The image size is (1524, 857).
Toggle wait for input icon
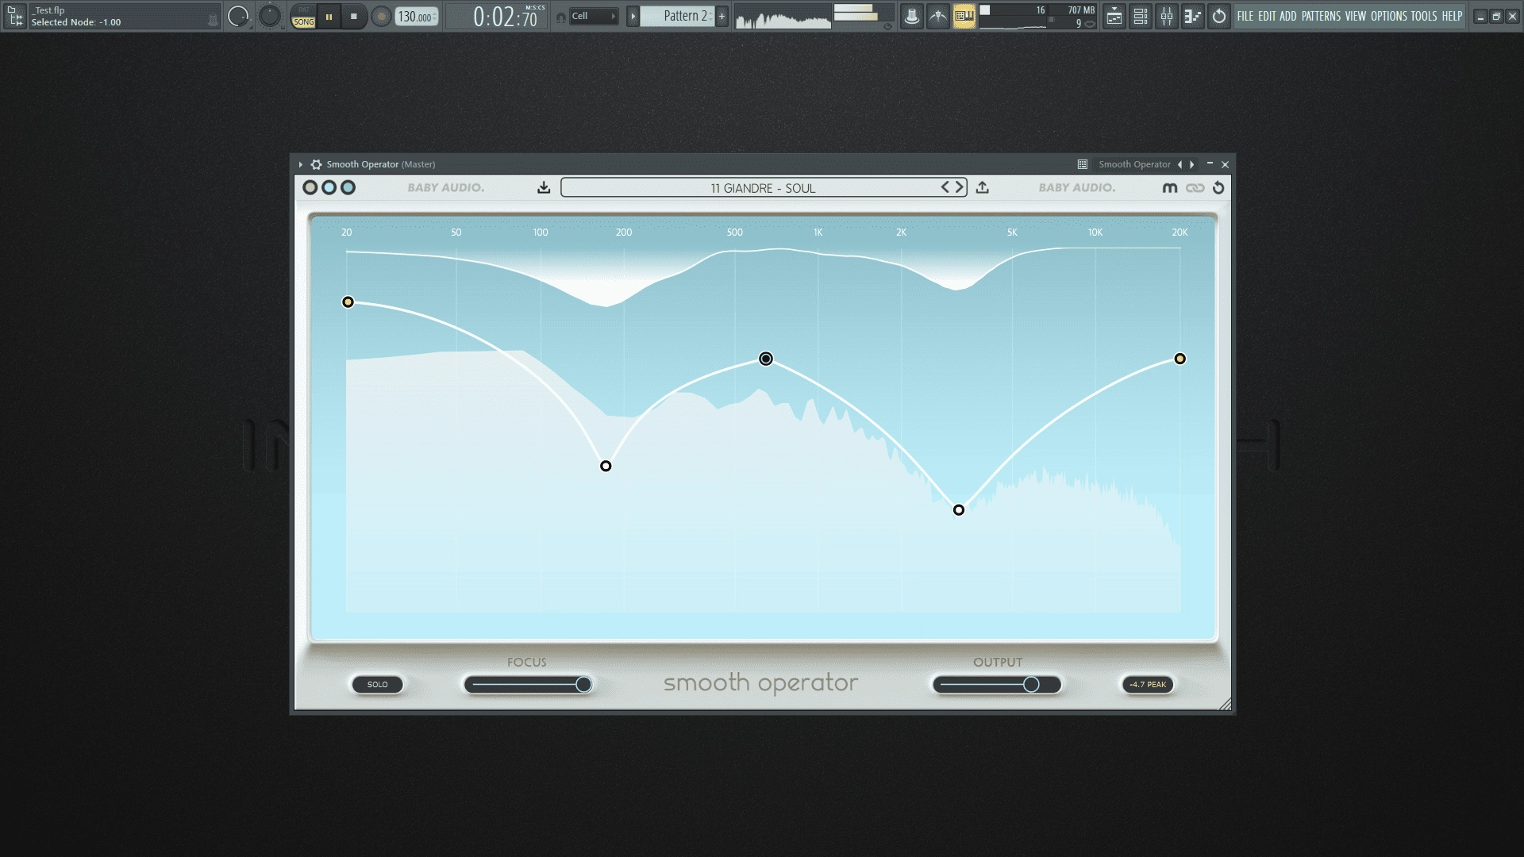pos(938,16)
